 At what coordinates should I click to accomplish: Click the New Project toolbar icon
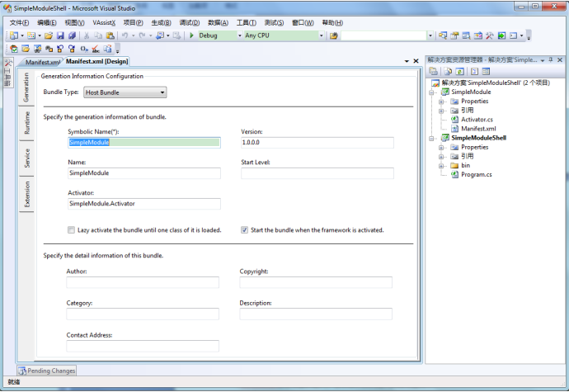14,35
